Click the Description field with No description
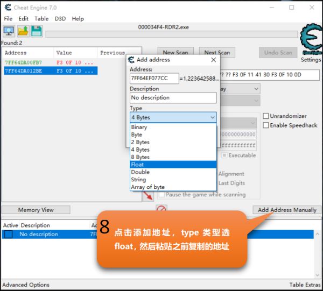 click(x=173, y=98)
